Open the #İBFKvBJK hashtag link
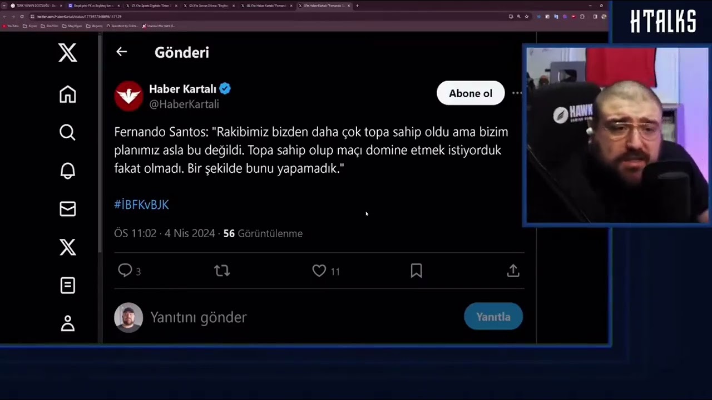 (141, 204)
